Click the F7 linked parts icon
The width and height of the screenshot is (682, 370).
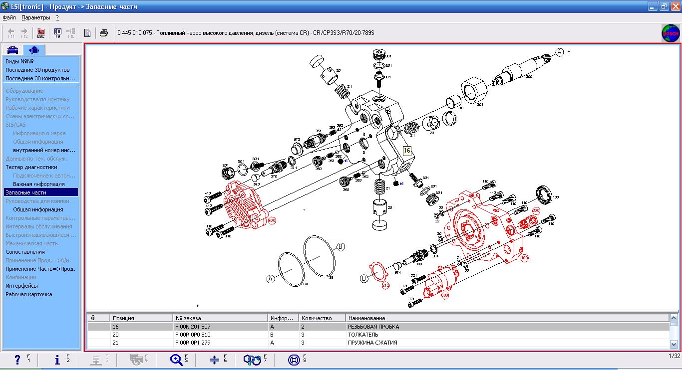(x=252, y=360)
